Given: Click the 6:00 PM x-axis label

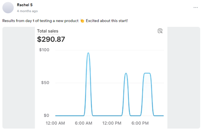Looking at the screenshot, I should pos(140,123).
